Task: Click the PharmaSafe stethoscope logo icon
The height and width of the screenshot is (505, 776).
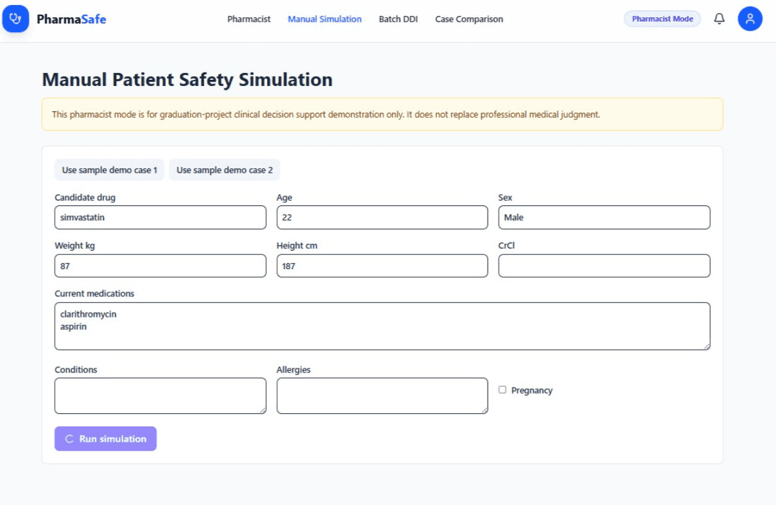Action: coord(15,19)
